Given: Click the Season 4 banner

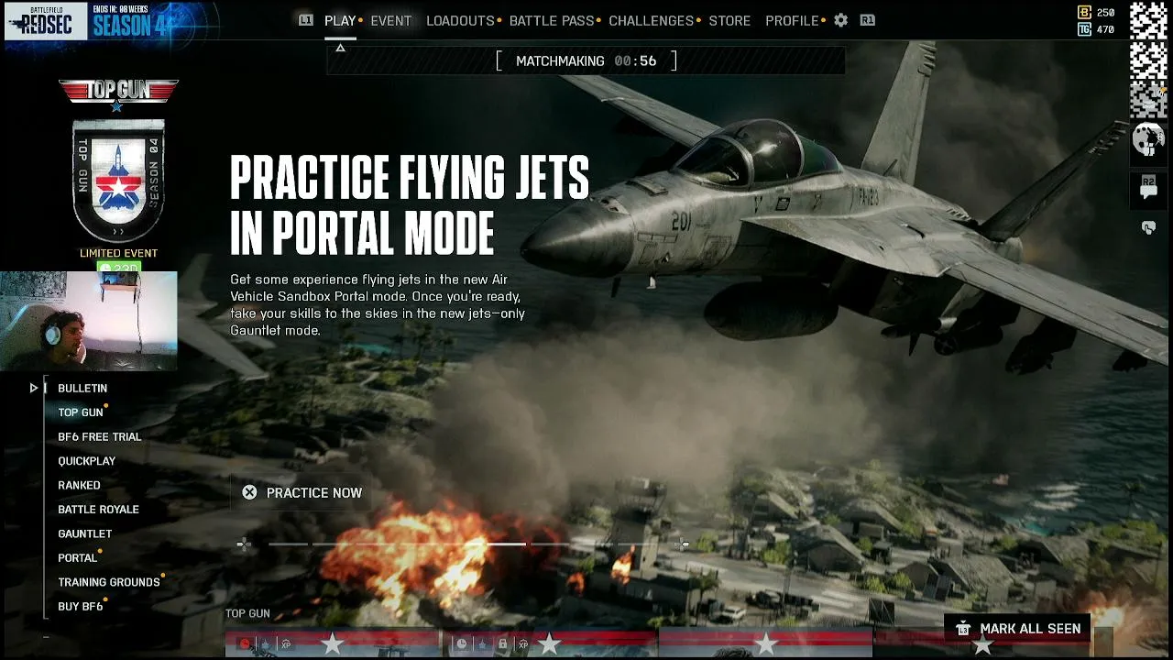Looking at the screenshot, I should point(128,22).
